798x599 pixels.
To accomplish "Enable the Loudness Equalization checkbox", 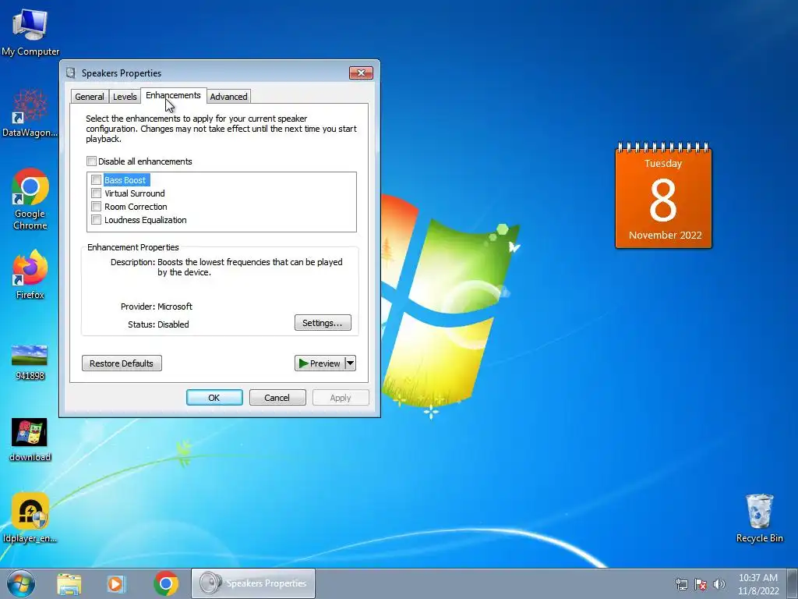I will coord(96,219).
